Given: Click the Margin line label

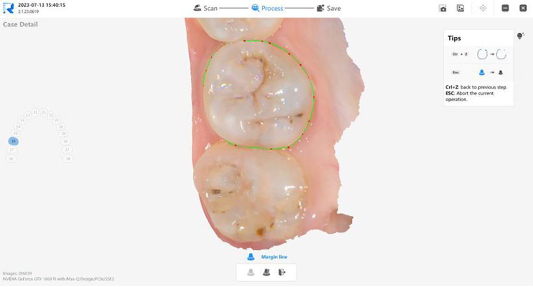Looking at the screenshot, I should point(274,257).
